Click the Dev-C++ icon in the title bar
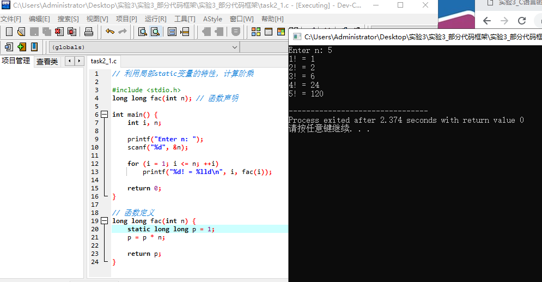This screenshot has height=282, width=542. (x=6, y=5)
